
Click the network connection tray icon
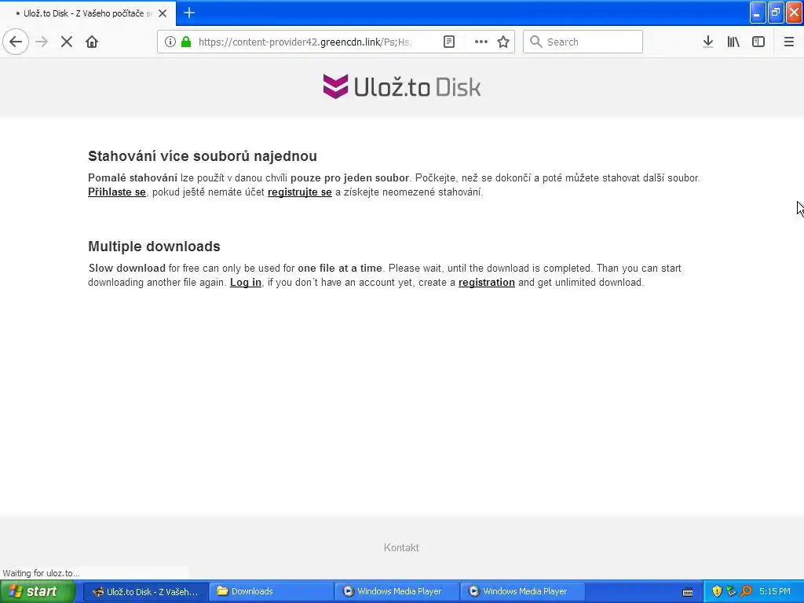(x=731, y=591)
